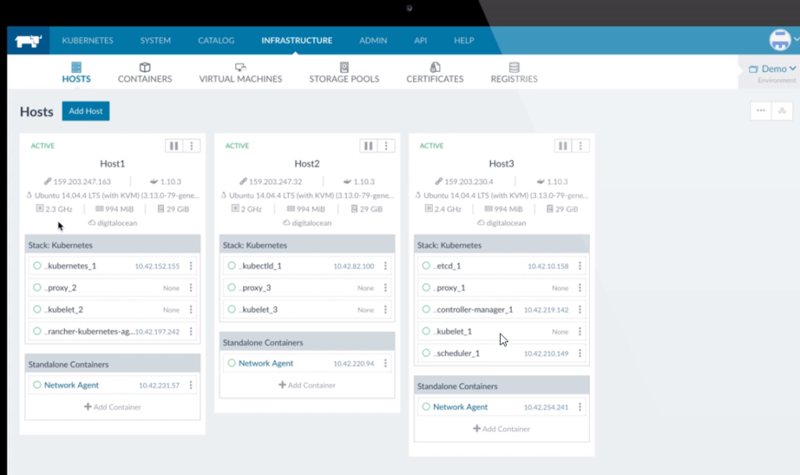
Task: Open the Kubernetes menu
Action: (87, 41)
